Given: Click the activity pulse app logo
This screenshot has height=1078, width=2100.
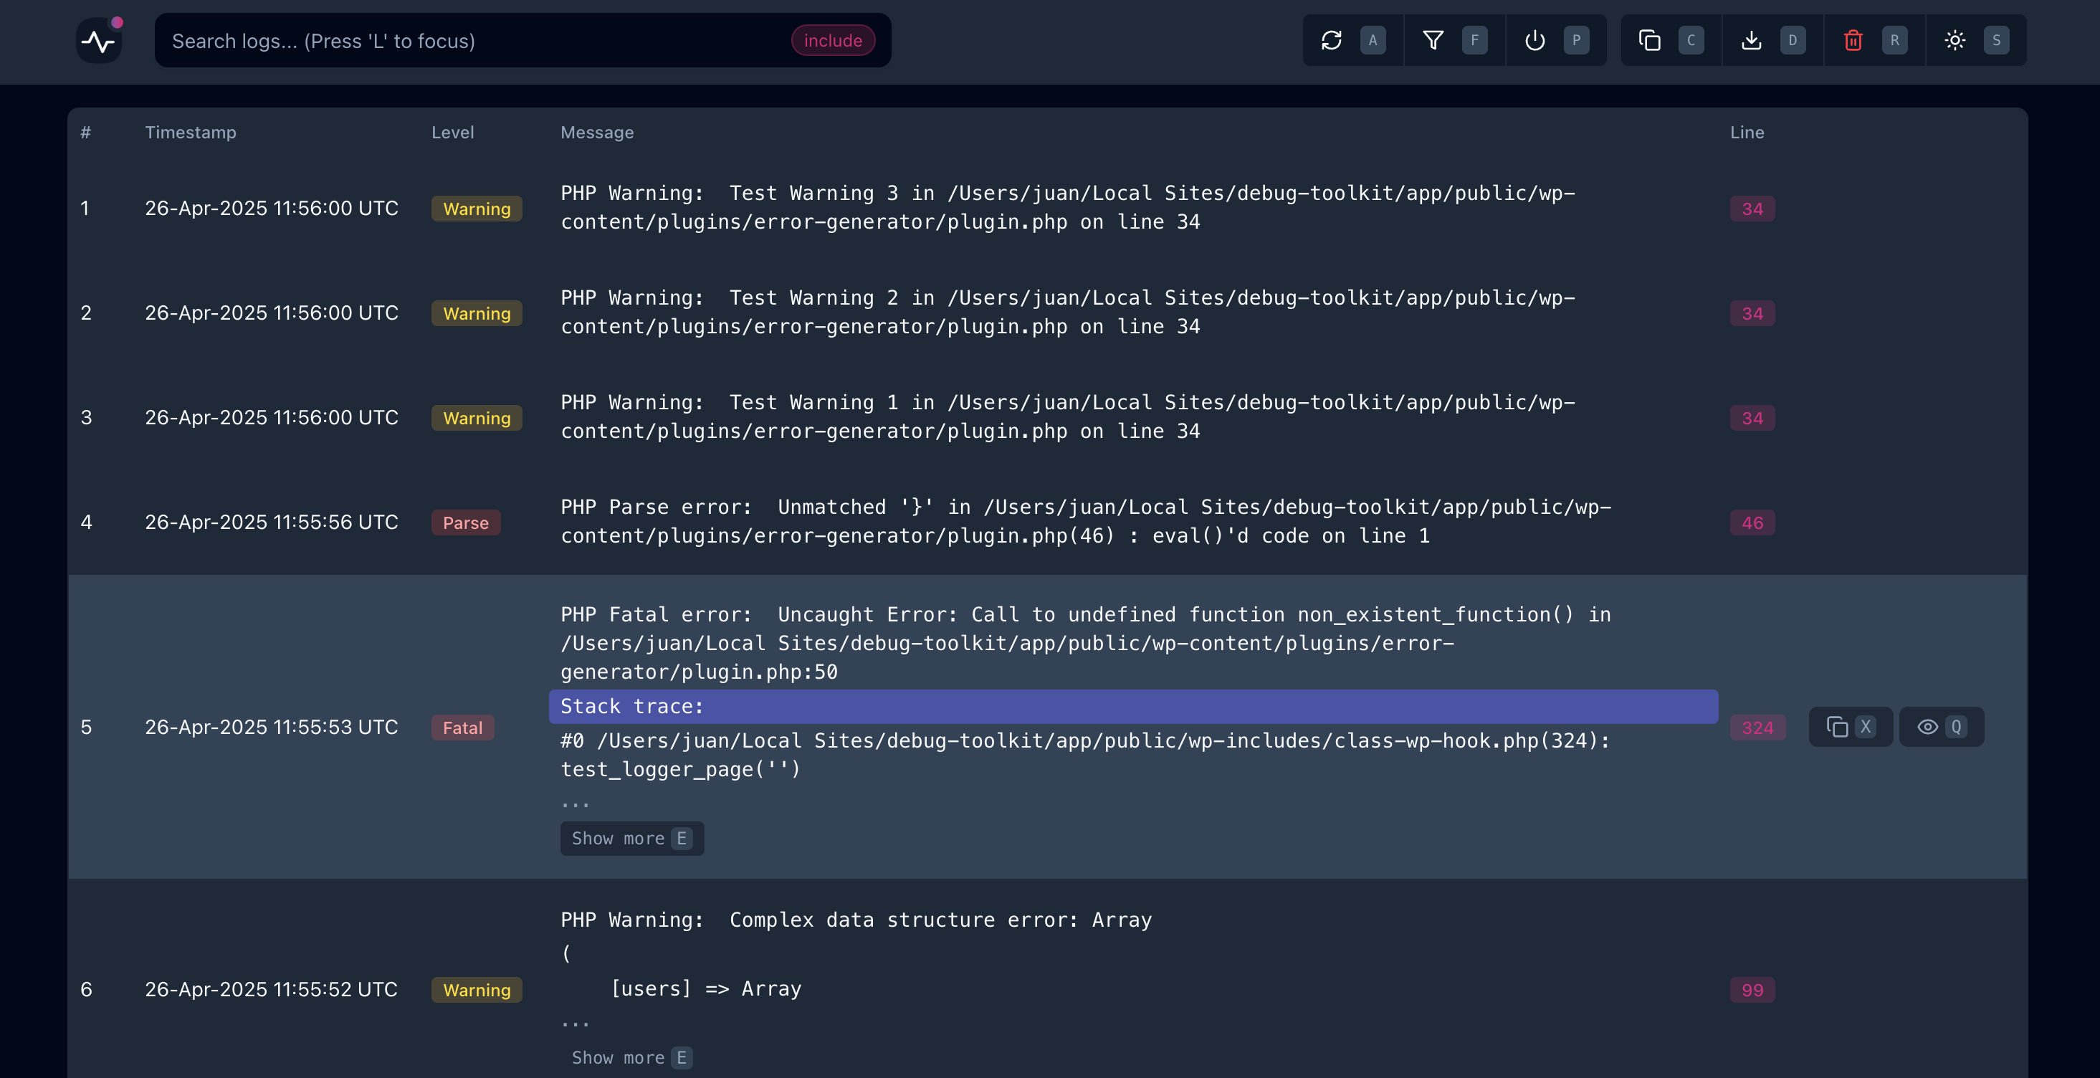Looking at the screenshot, I should tap(100, 41).
